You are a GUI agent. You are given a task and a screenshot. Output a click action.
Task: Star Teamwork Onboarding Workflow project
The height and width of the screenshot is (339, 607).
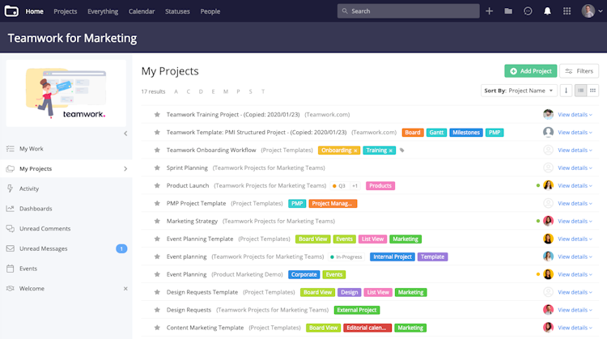coord(157,150)
